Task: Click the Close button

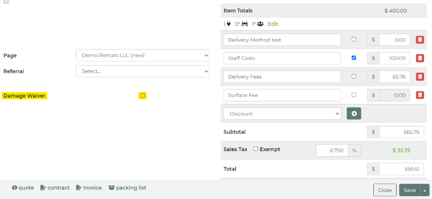Action: point(385,190)
